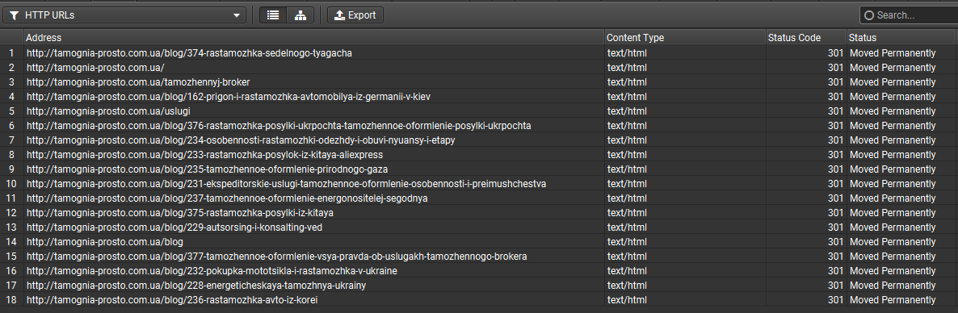Sort by Address column header
958x313 pixels.
tap(314, 38)
